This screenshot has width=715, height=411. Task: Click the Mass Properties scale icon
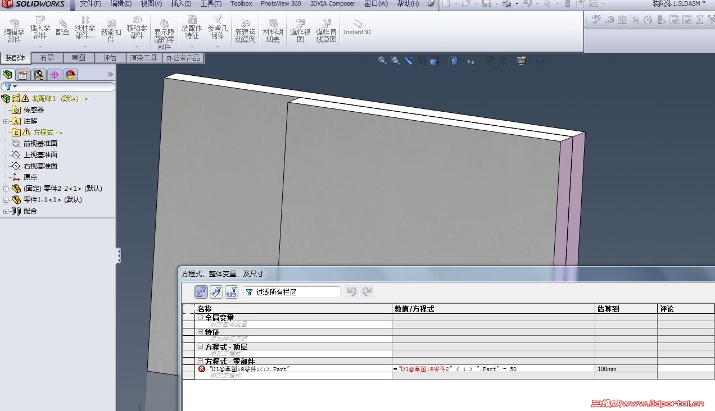pos(622,20)
